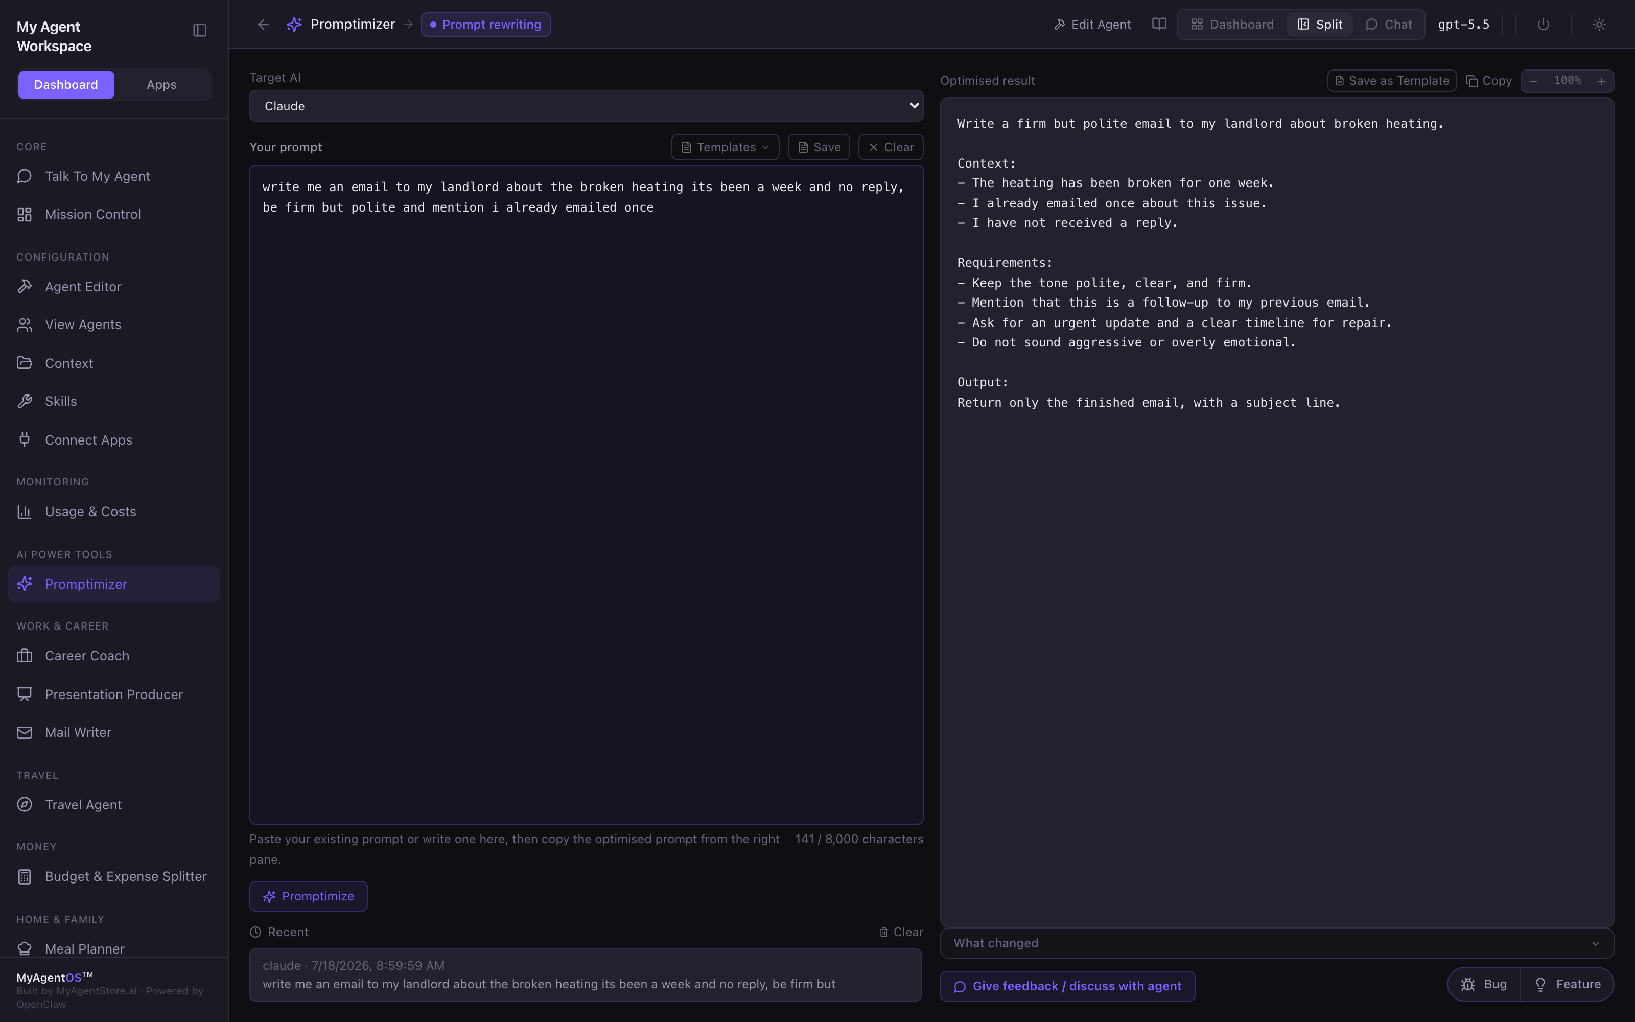Toggle light theme with the sun icon

point(1599,25)
